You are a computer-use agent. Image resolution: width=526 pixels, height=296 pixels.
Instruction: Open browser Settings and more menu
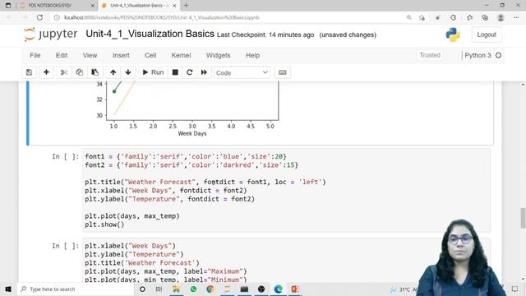pyautogui.click(x=516, y=17)
